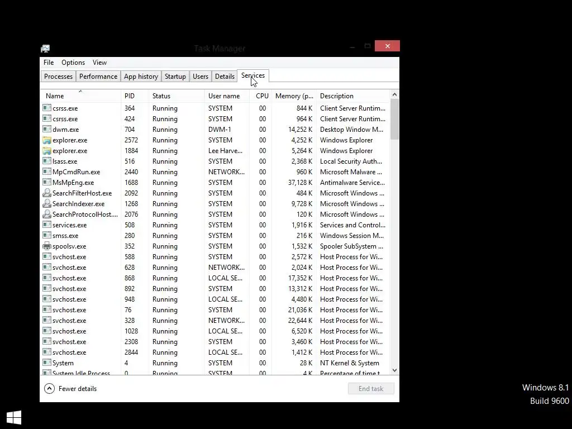Click the spoolsv.exe printer icon

[47, 246]
